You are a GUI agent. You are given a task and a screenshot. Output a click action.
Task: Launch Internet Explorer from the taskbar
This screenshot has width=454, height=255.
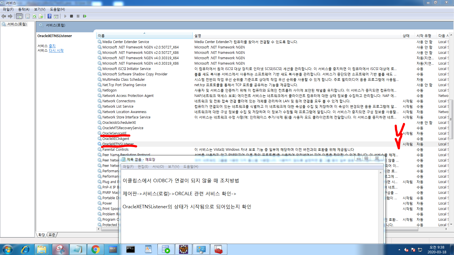tap(26, 250)
